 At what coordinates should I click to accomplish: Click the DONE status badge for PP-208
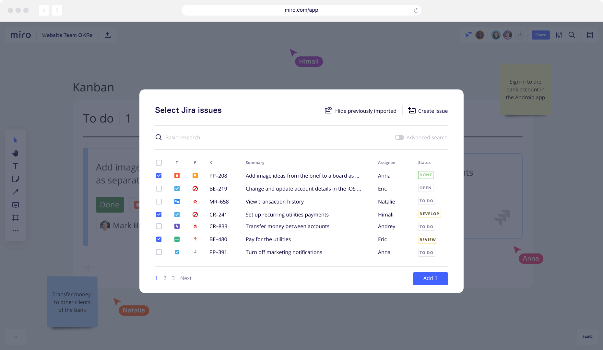click(426, 175)
